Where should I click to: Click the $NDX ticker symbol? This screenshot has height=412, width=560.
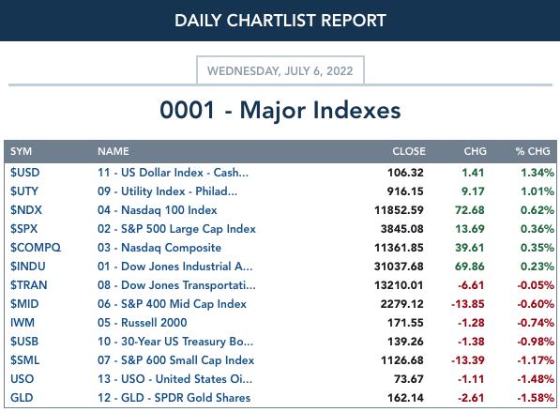25,210
